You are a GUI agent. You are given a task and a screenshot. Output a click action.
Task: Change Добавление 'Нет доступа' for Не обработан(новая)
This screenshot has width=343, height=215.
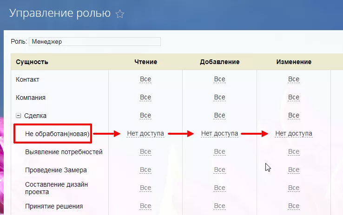tap(220, 133)
